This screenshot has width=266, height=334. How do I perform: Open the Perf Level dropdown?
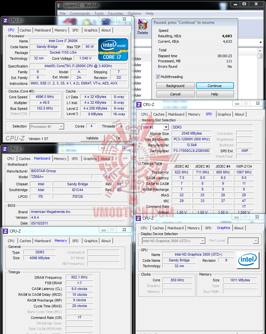(256, 241)
